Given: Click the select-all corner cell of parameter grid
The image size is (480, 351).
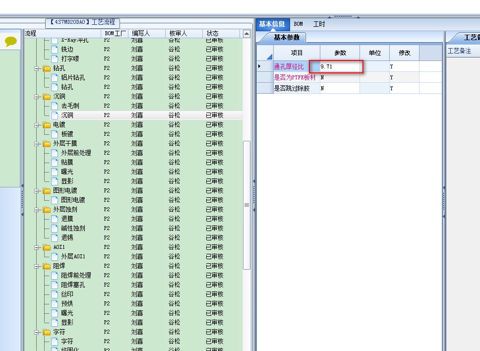Looking at the screenshot, I should [x=265, y=53].
